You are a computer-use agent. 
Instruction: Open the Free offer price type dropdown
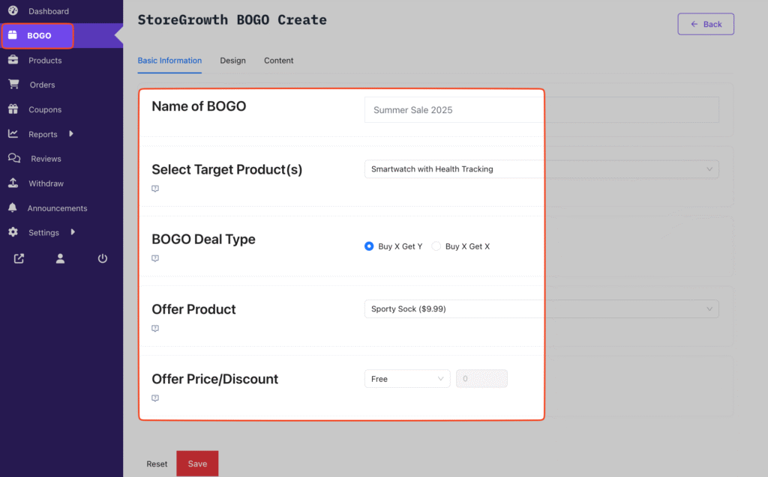407,379
